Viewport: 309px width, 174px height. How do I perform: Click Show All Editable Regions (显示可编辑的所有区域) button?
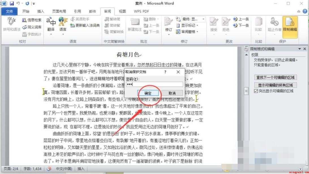(276, 85)
